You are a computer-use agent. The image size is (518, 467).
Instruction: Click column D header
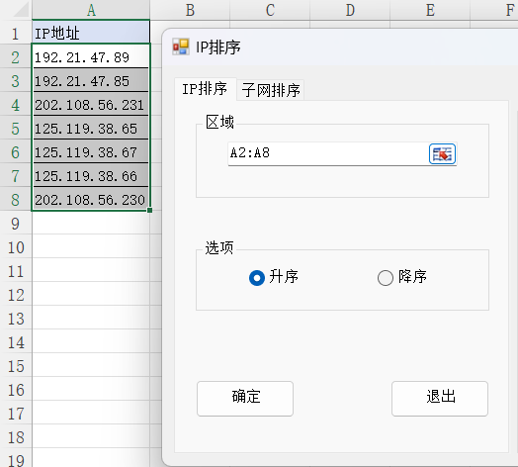pos(350,10)
